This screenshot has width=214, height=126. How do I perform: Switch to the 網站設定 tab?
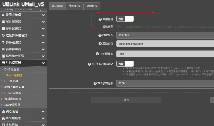(92, 6)
